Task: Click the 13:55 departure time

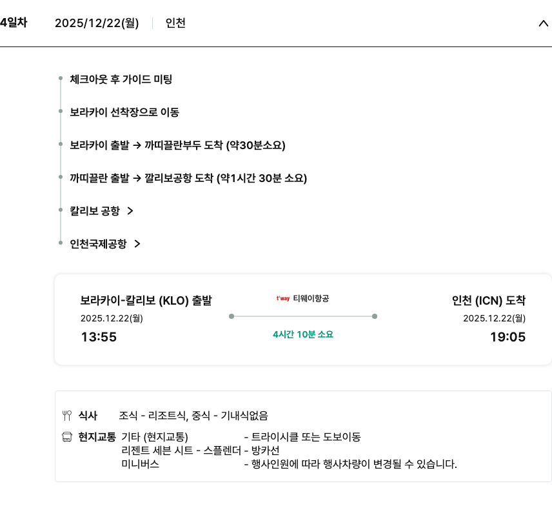Action: (99, 337)
